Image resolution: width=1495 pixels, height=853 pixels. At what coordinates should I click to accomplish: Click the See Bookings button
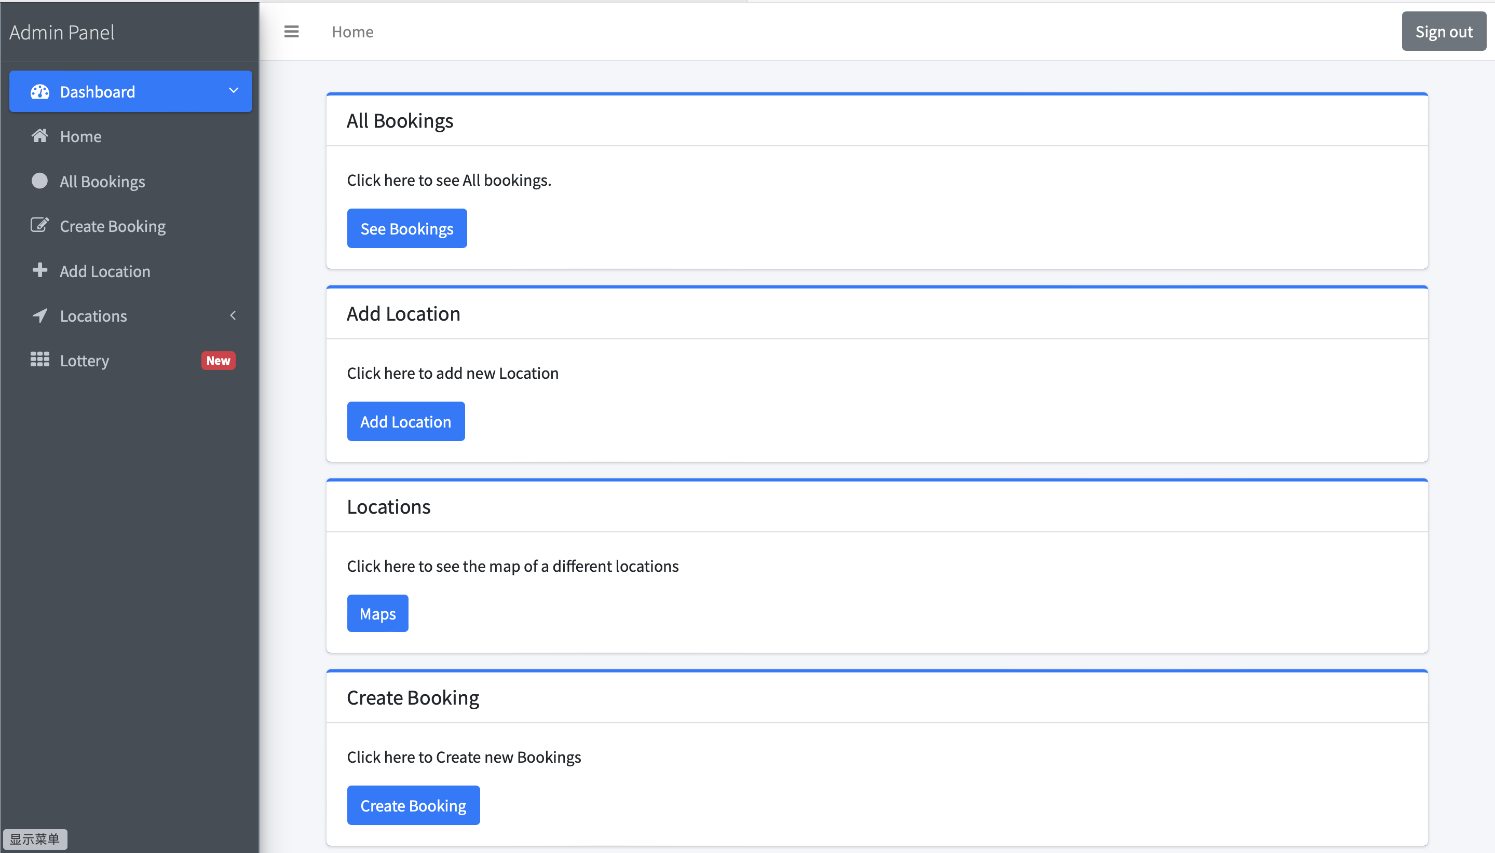tap(407, 228)
